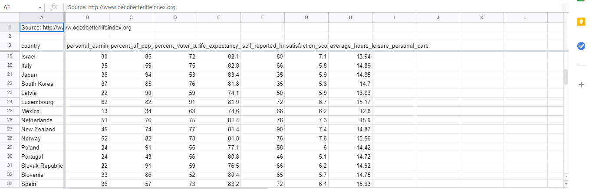Click the scroll-down arrow at the bottom right

pos(566,183)
